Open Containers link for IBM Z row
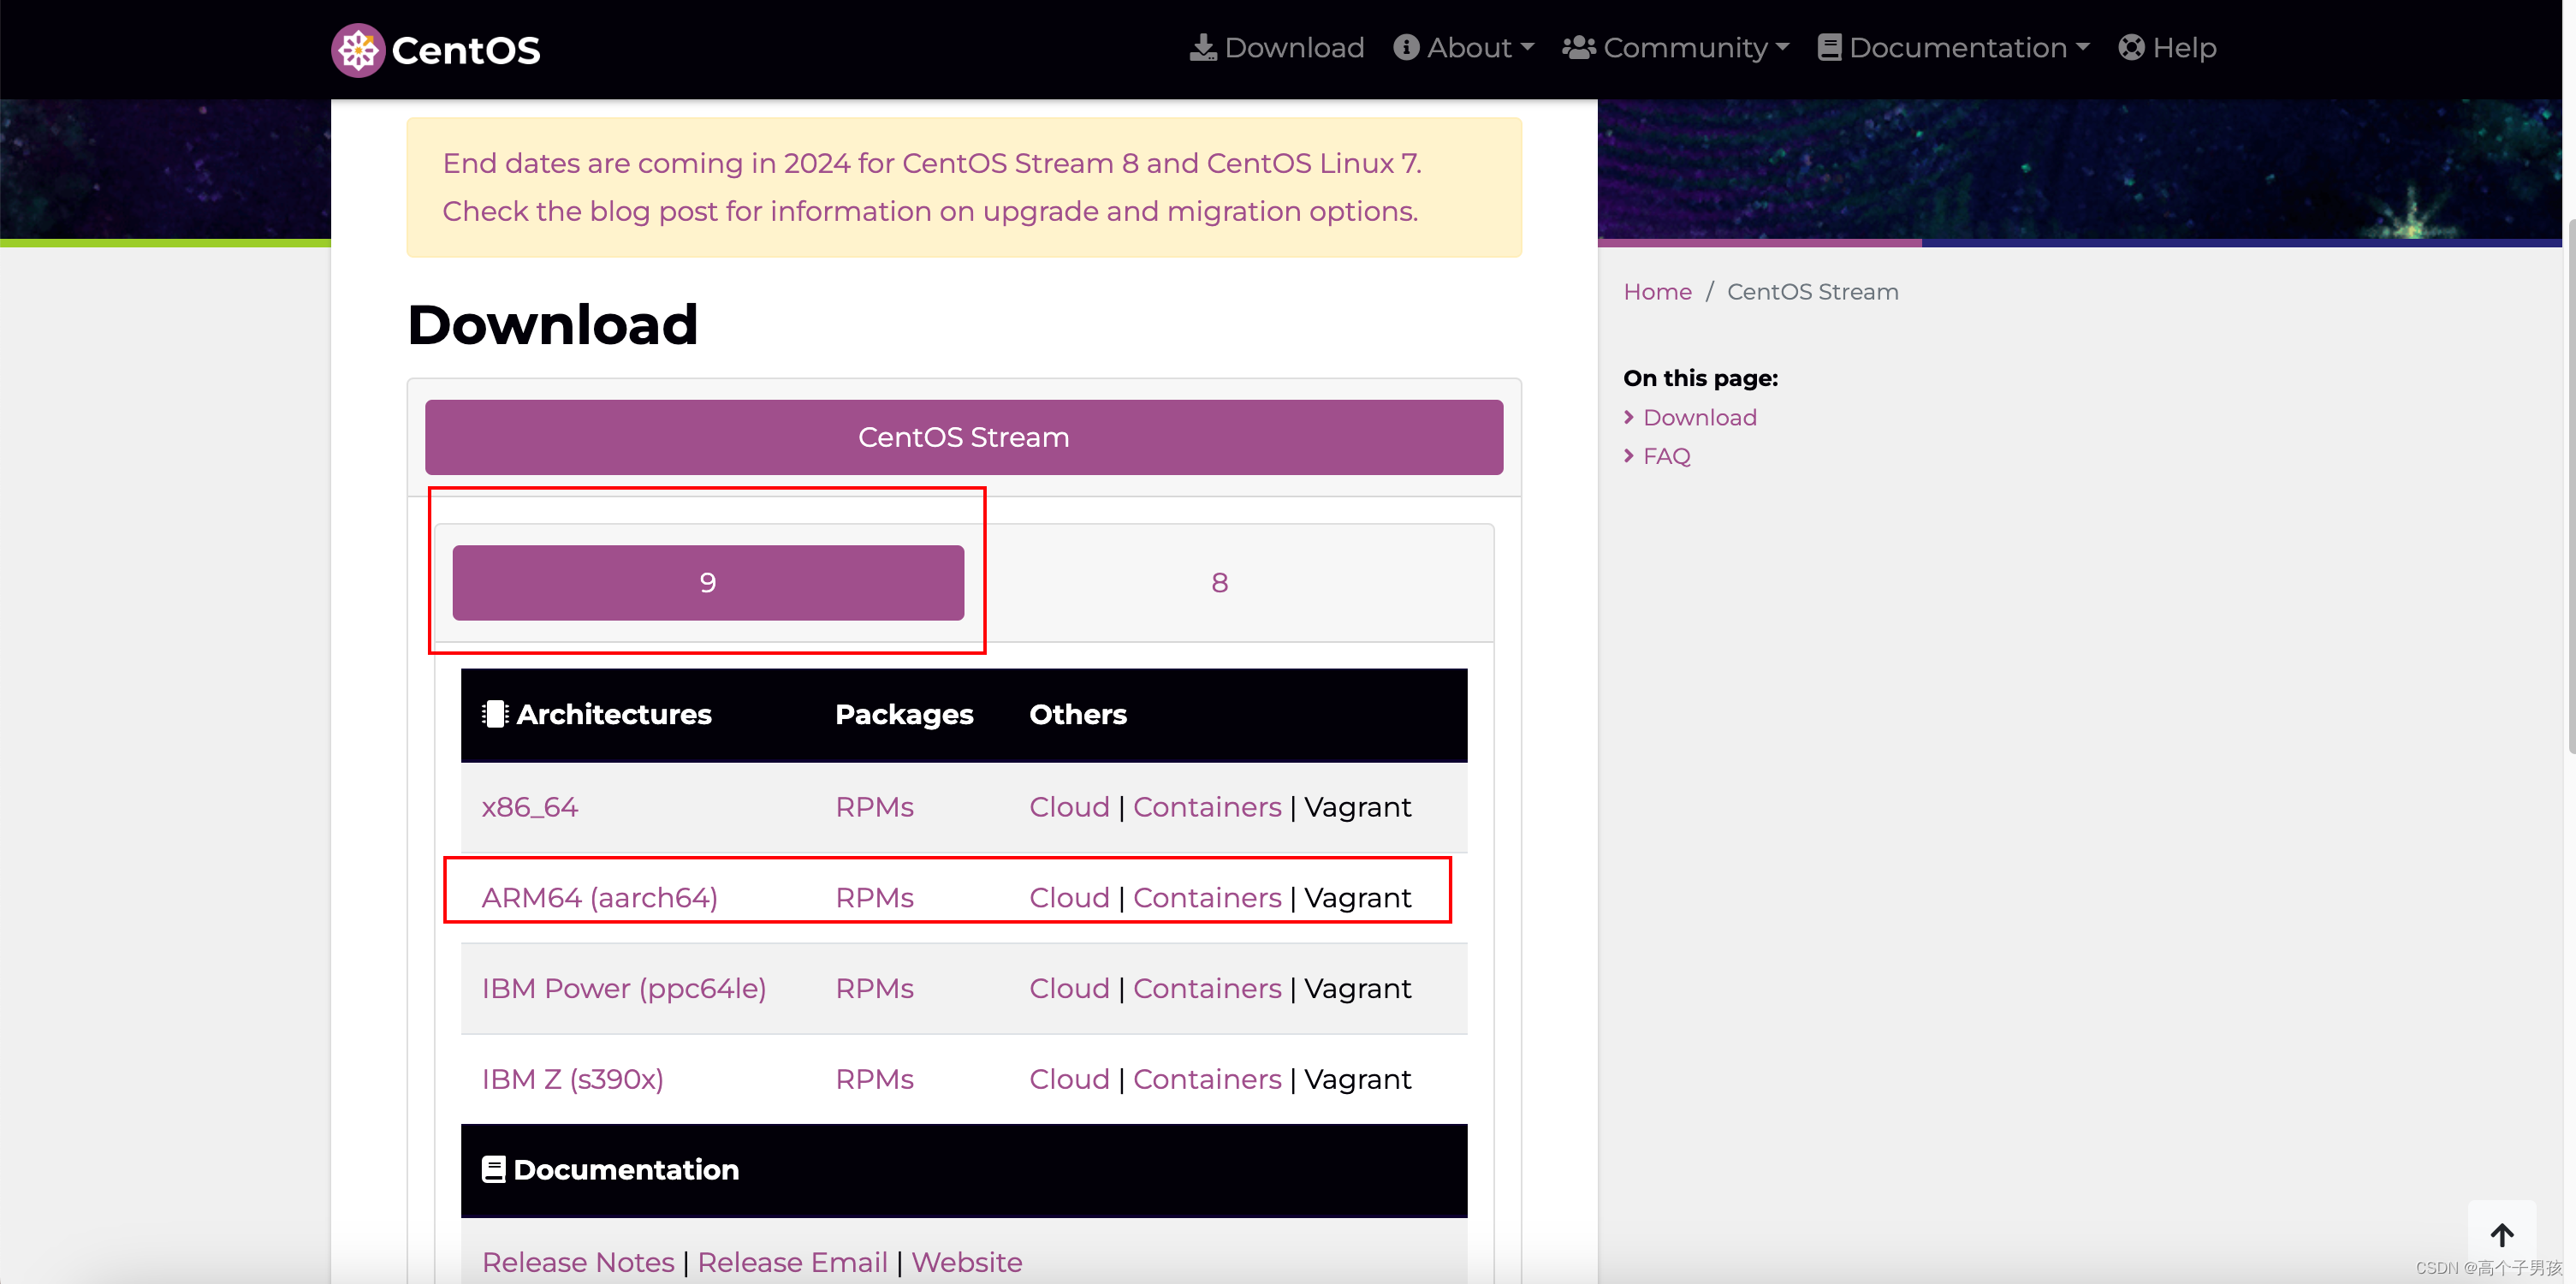 tap(1206, 1080)
